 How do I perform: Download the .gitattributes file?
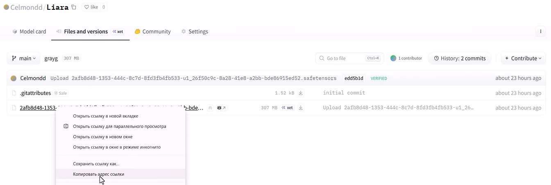pyautogui.click(x=301, y=93)
